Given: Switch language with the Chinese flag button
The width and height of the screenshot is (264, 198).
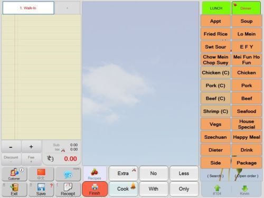Looking at the screenshot, I should pyautogui.click(x=41, y=174).
